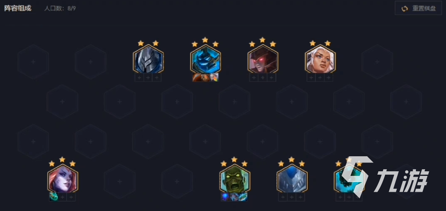Select the teal champion behind the watermark
The image size is (446, 211).
point(349,179)
